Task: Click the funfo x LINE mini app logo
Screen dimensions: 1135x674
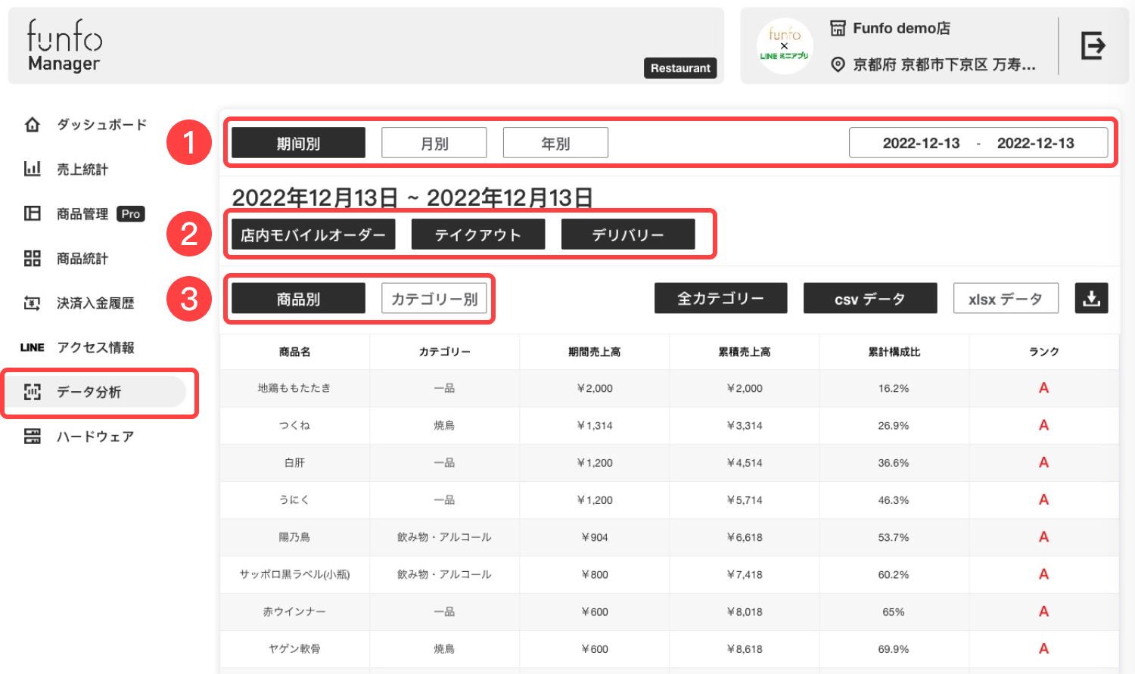Action: (785, 45)
